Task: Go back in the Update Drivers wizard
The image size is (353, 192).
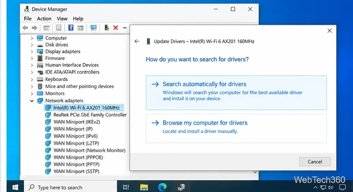Action: pyautogui.click(x=137, y=41)
